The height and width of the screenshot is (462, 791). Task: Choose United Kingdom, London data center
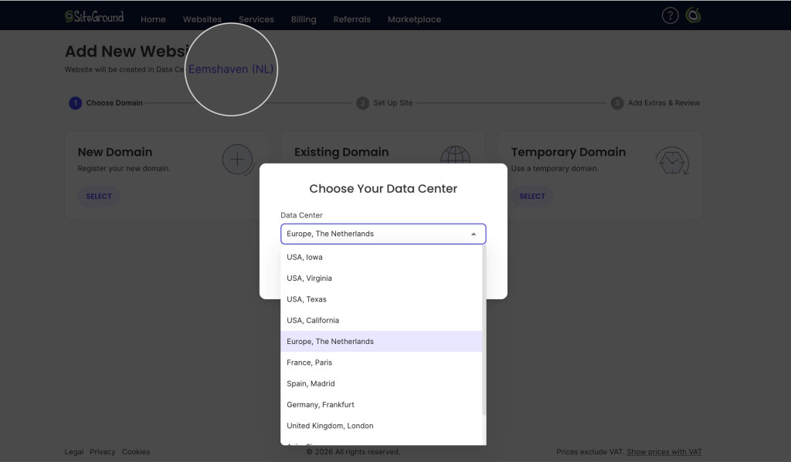coord(382,427)
